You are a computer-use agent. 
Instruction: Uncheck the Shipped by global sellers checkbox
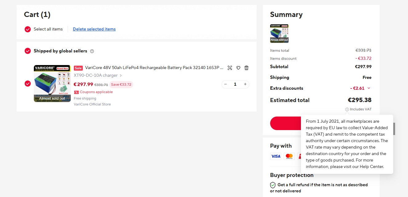[x=28, y=51]
